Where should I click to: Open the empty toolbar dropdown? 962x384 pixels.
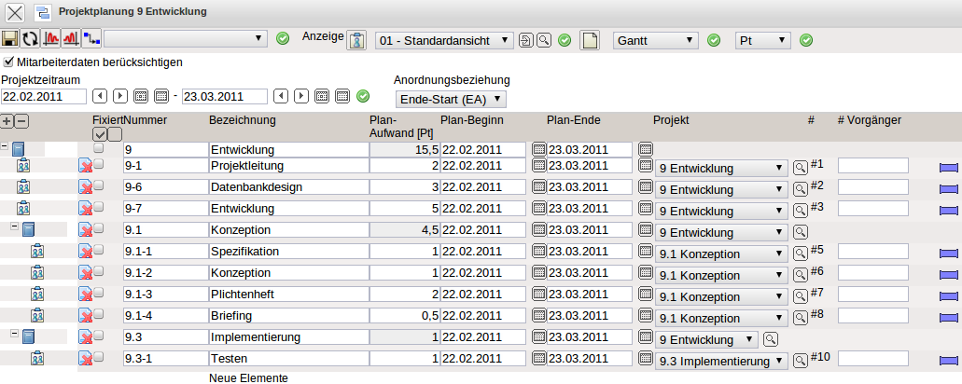186,39
